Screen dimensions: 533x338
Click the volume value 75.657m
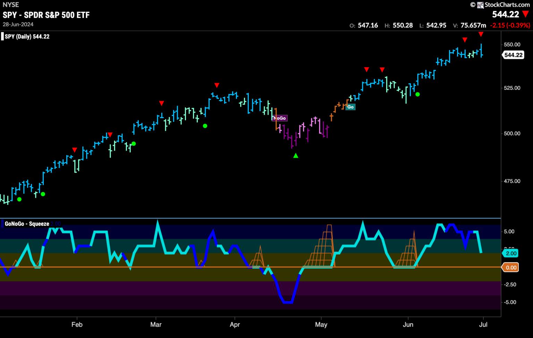[473, 25]
